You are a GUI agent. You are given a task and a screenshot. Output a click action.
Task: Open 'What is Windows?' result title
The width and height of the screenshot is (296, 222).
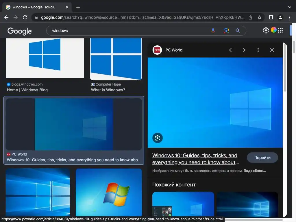coord(108,90)
